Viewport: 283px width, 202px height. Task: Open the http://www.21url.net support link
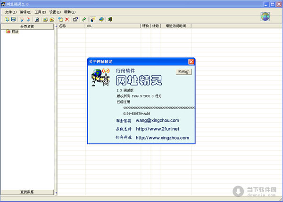158,129
